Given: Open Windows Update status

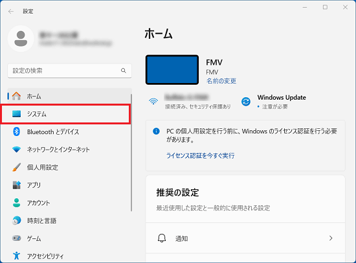Looking at the screenshot, I should pos(273,102).
